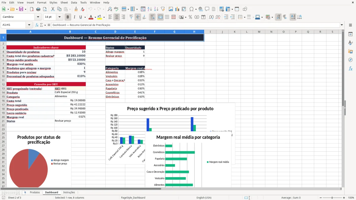Open Print Preview via toolbar icon
The width and height of the screenshot is (356, 200).
[44, 9]
